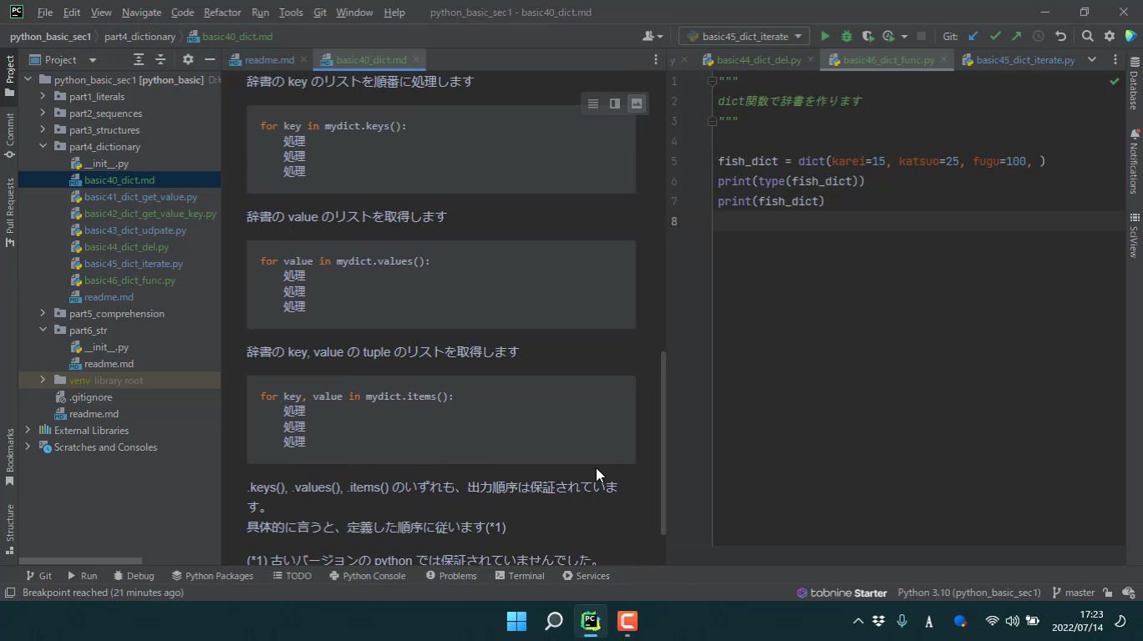Screen dimensions: 1143x641
Task: Open Search Everywhere magnifier icon
Action: (x=1087, y=36)
